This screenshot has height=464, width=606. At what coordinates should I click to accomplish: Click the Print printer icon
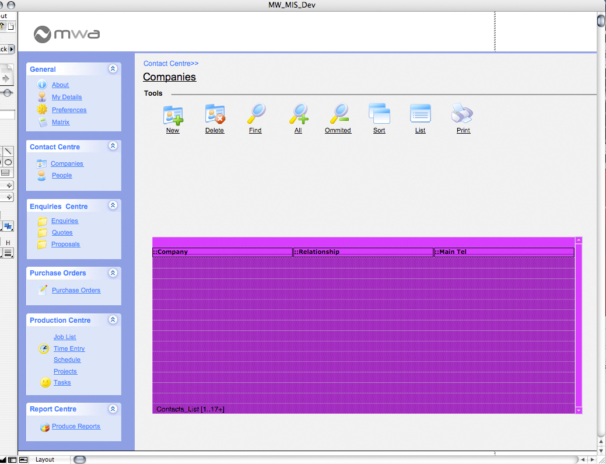463,114
